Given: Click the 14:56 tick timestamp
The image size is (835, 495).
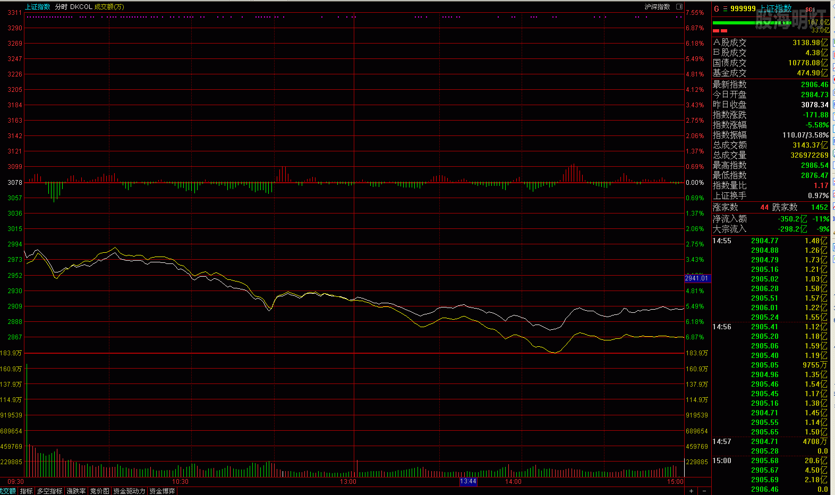Looking at the screenshot, I should click(x=722, y=327).
